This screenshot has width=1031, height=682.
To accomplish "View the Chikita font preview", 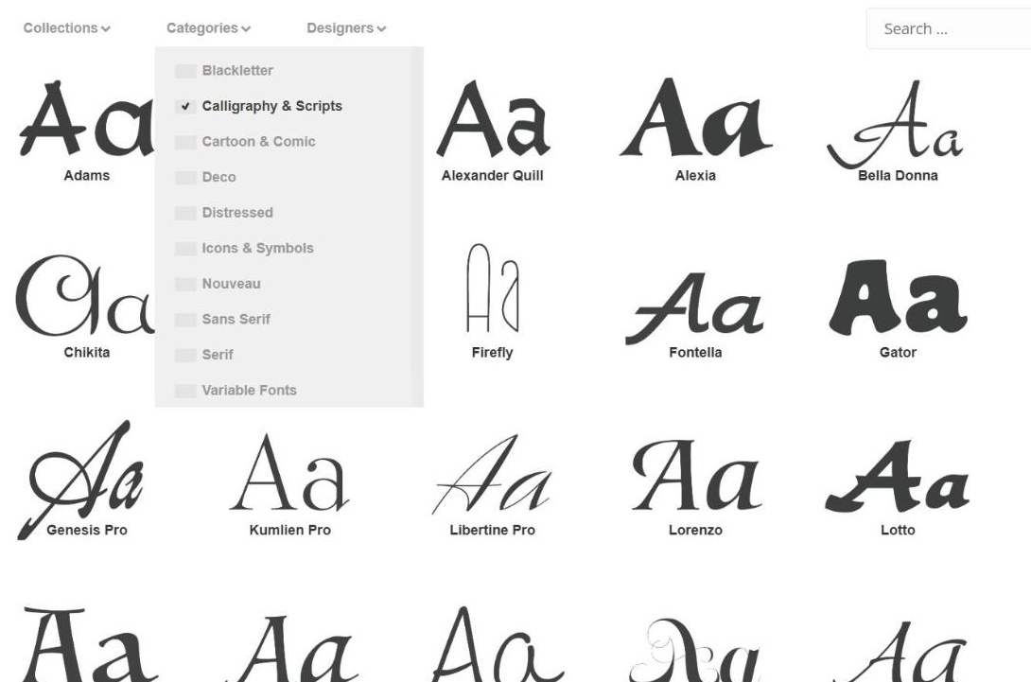I will tap(85, 295).
